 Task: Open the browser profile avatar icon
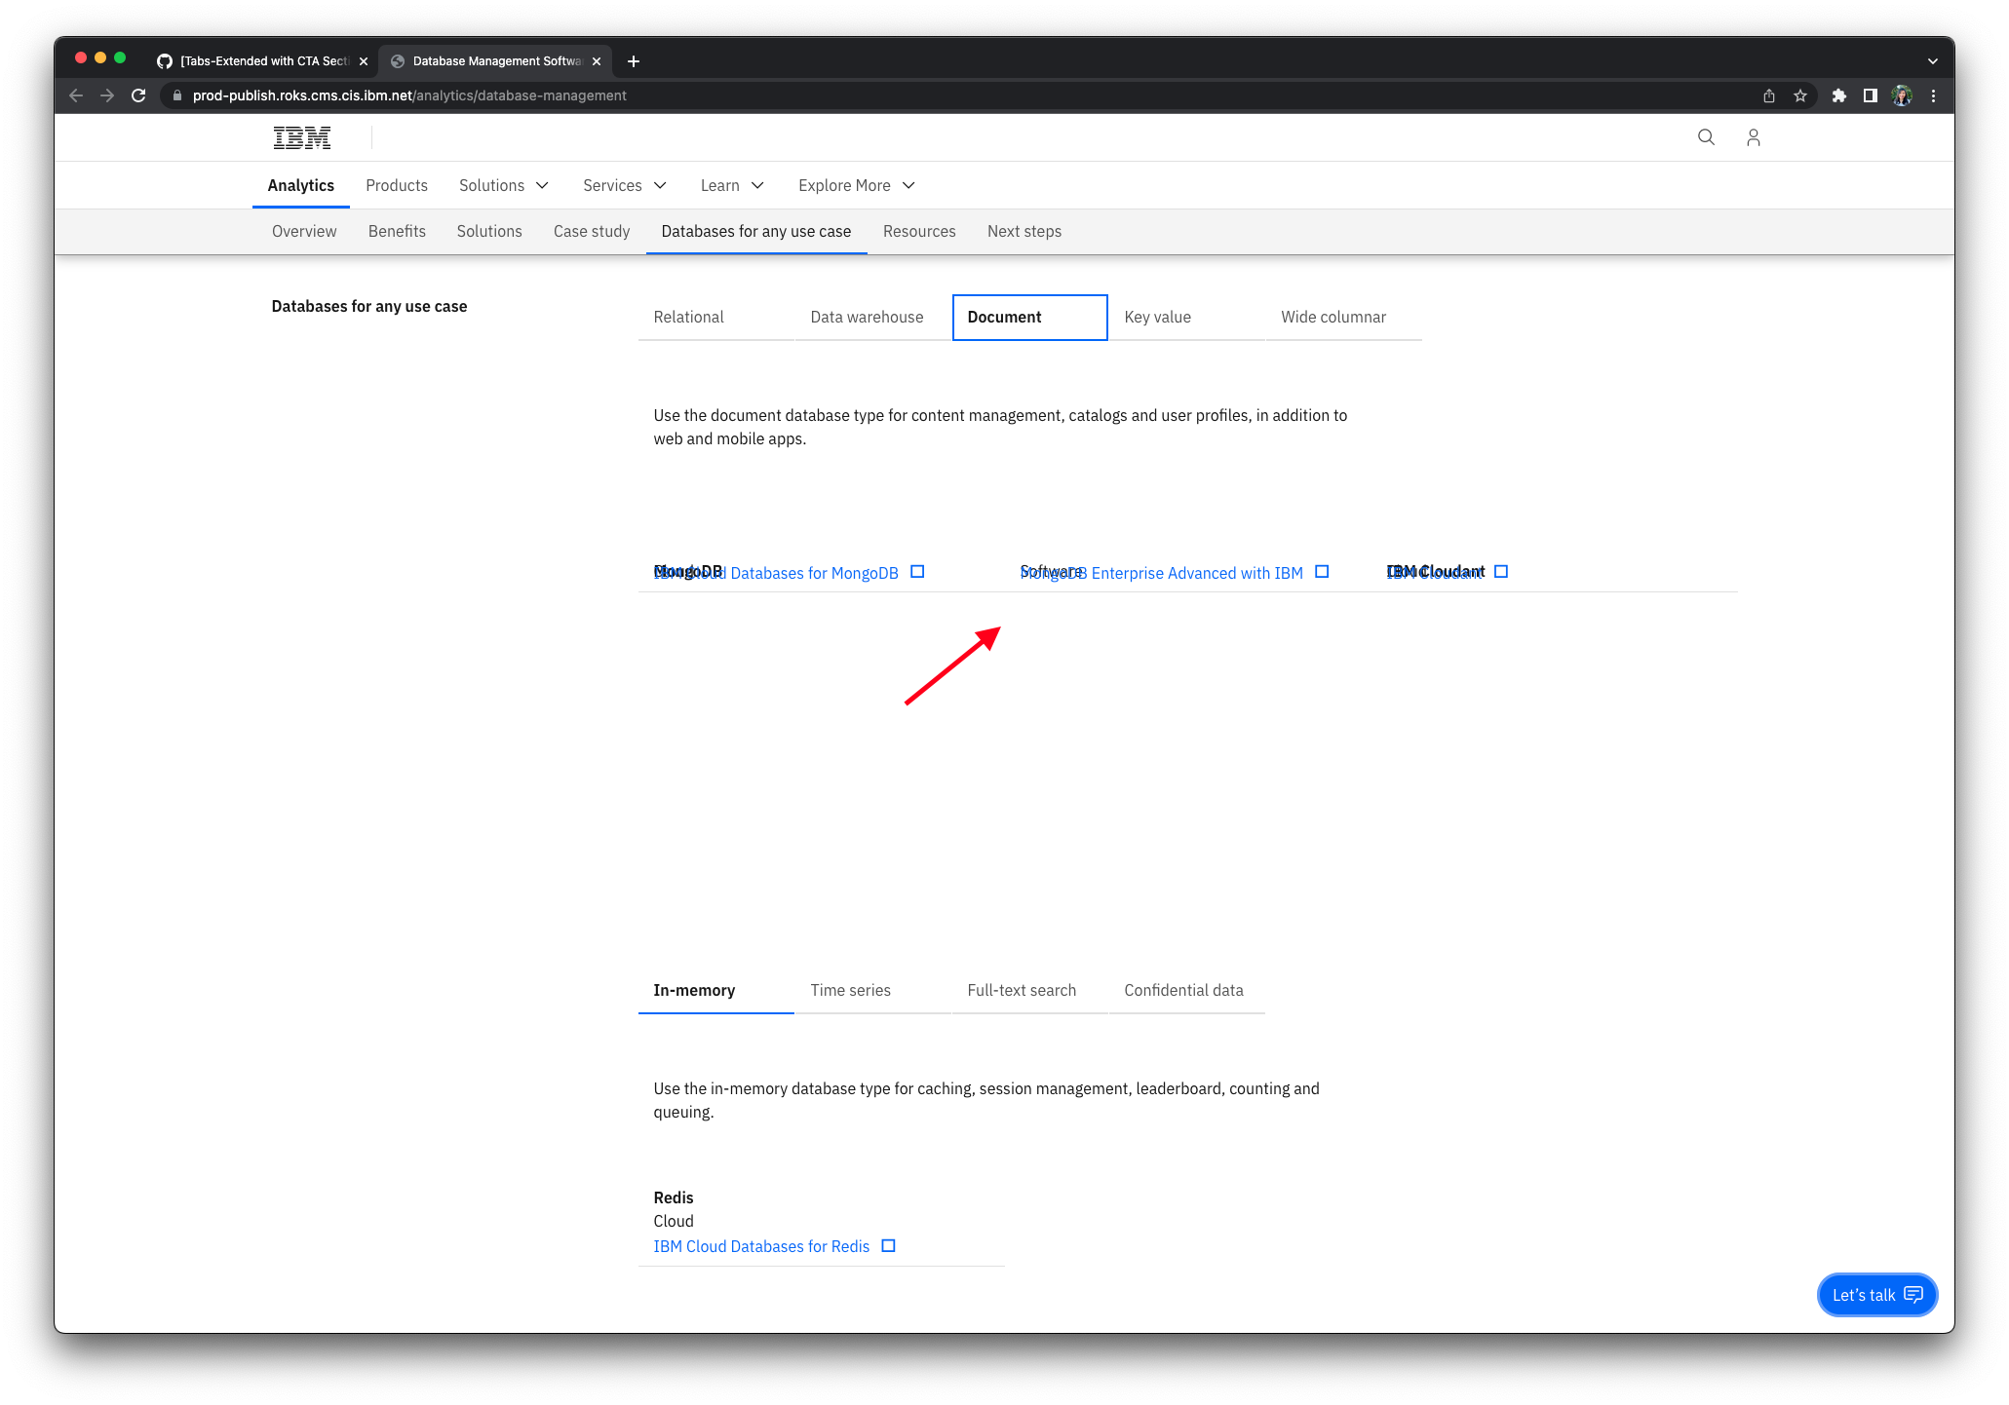[1902, 95]
